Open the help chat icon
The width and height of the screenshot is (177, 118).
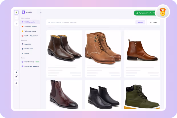(x=16, y=77)
